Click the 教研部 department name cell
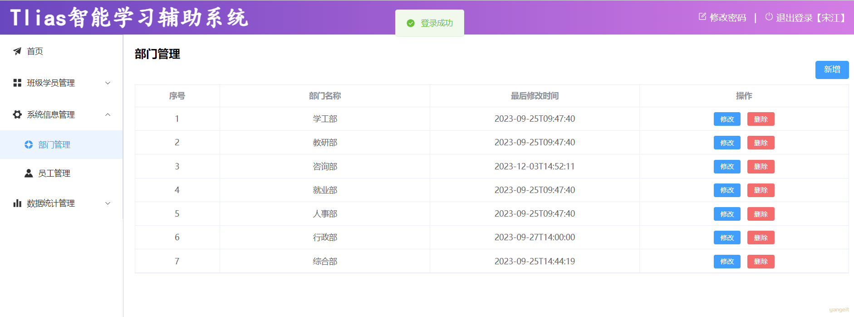Screen dimensions: 854x317 click(x=325, y=143)
